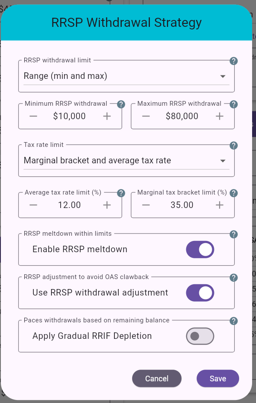The width and height of the screenshot is (256, 403).
Task: Click the $80,000 maximum withdrawal field
Action: click(x=182, y=116)
